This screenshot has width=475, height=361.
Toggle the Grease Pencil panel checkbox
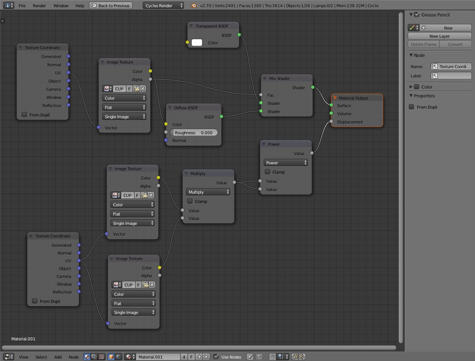coord(417,15)
